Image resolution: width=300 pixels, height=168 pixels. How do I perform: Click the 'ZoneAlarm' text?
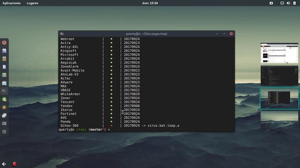69,66
